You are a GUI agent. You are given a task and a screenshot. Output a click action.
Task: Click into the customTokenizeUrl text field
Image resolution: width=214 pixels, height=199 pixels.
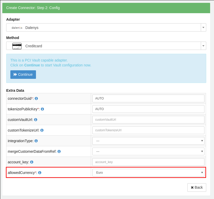148,130
